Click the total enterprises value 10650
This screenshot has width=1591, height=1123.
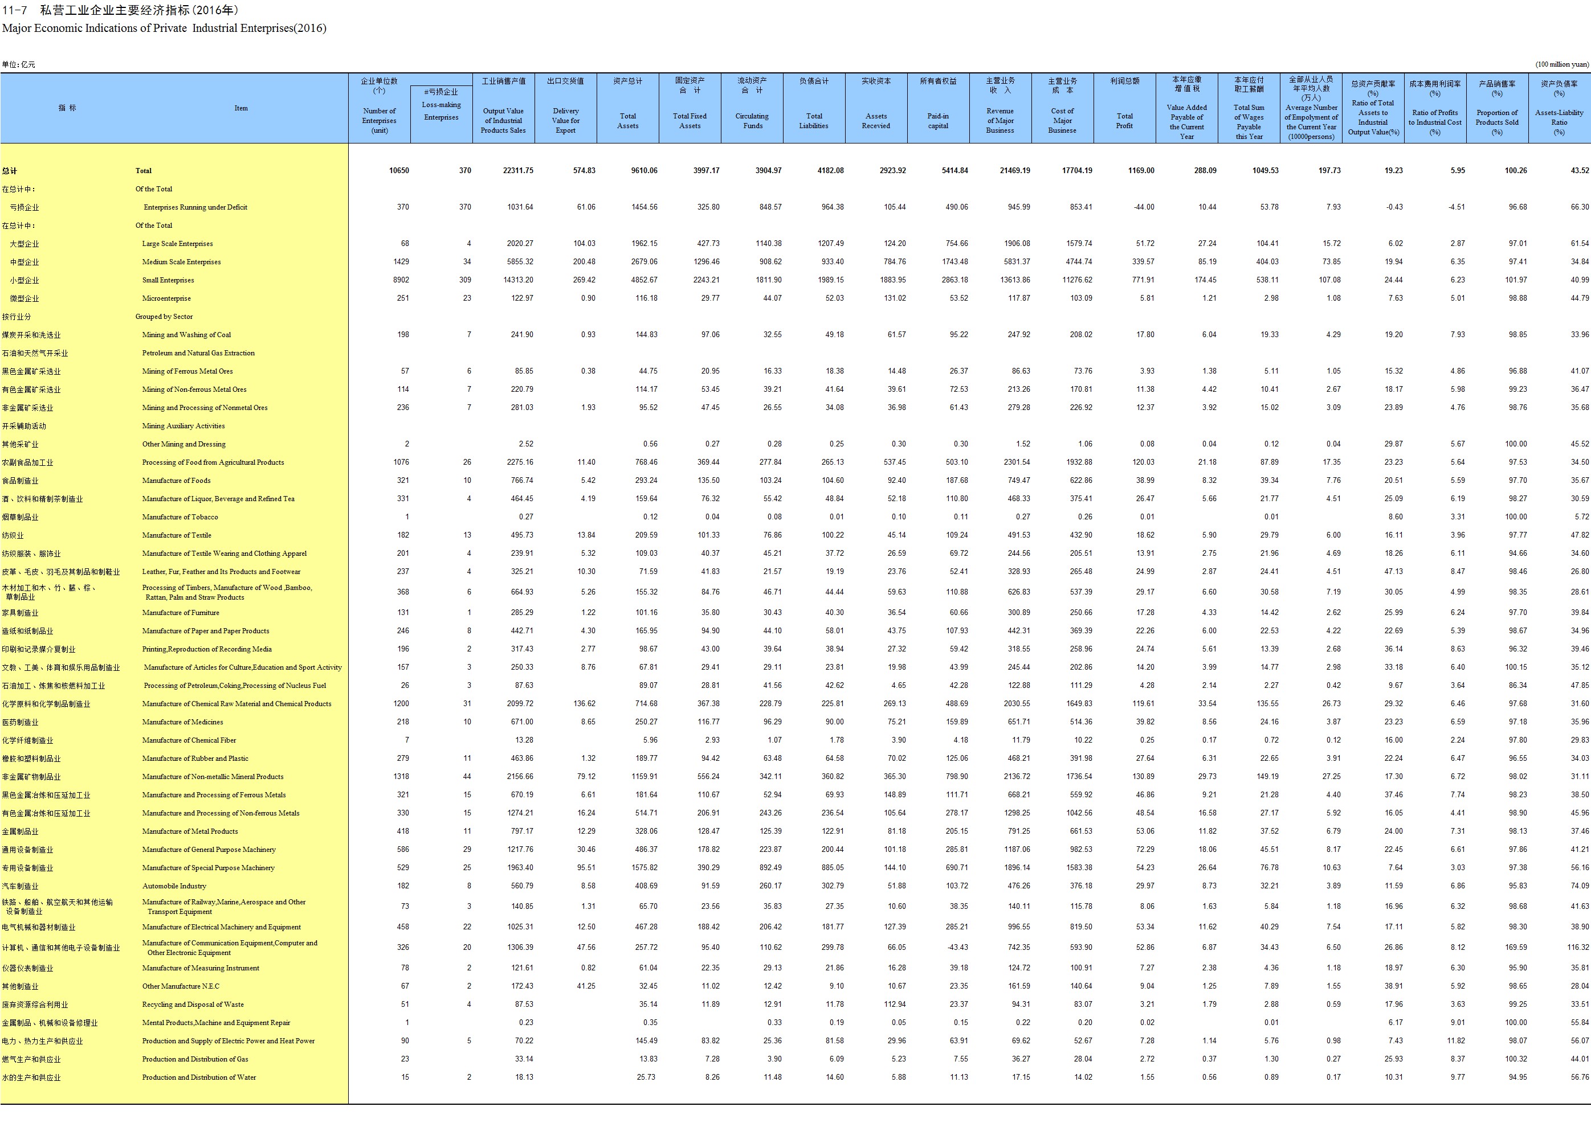[x=399, y=170]
